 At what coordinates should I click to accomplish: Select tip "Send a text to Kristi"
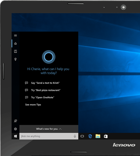tap(45, 83)
